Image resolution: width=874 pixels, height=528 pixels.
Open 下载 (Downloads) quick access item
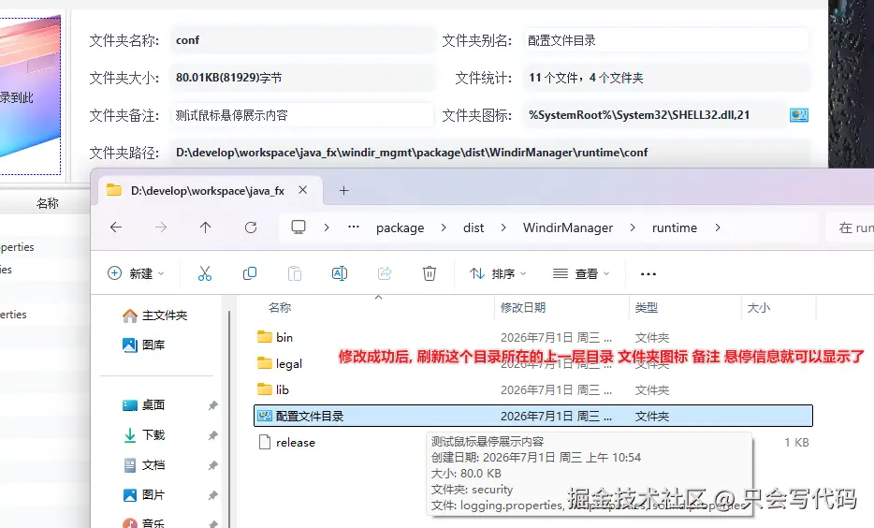[x=143, y=435]
